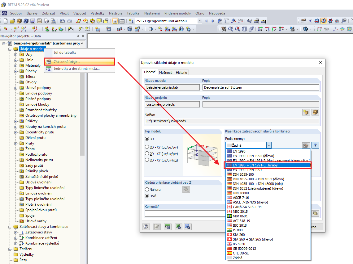Go to the next load case arrow
Viewport: 353px width, 264px height.
(x=213, y=21)
